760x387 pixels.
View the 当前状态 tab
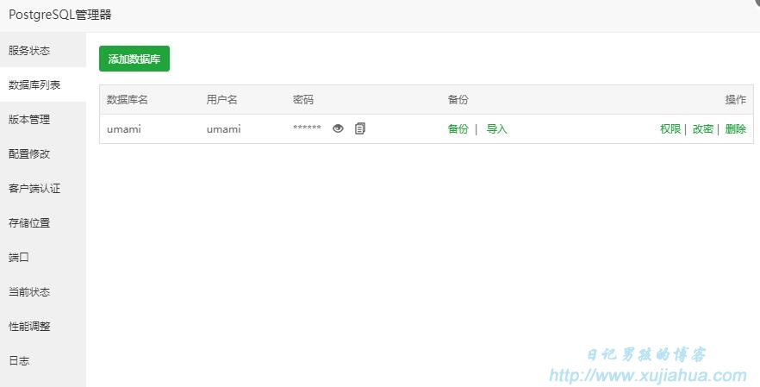(43, 291)
